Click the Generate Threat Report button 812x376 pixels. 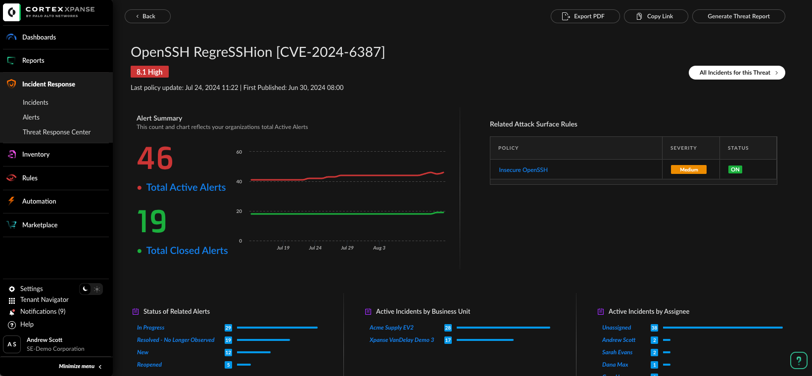(x=739, y=16)
